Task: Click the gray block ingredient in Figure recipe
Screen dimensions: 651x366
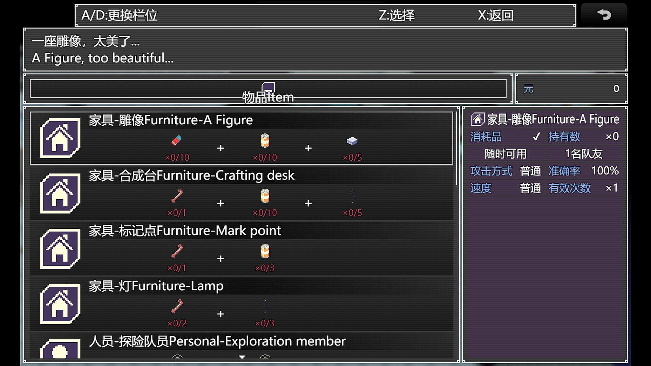Action: [x=352, y=141]
